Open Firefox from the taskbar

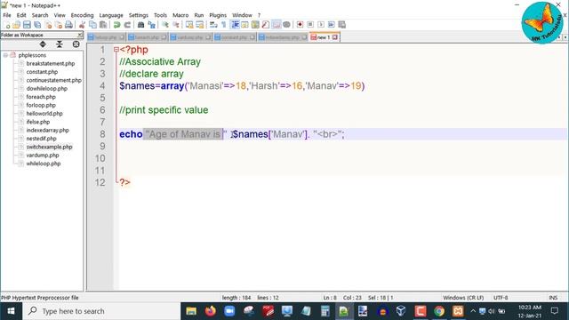coord(210,311)
